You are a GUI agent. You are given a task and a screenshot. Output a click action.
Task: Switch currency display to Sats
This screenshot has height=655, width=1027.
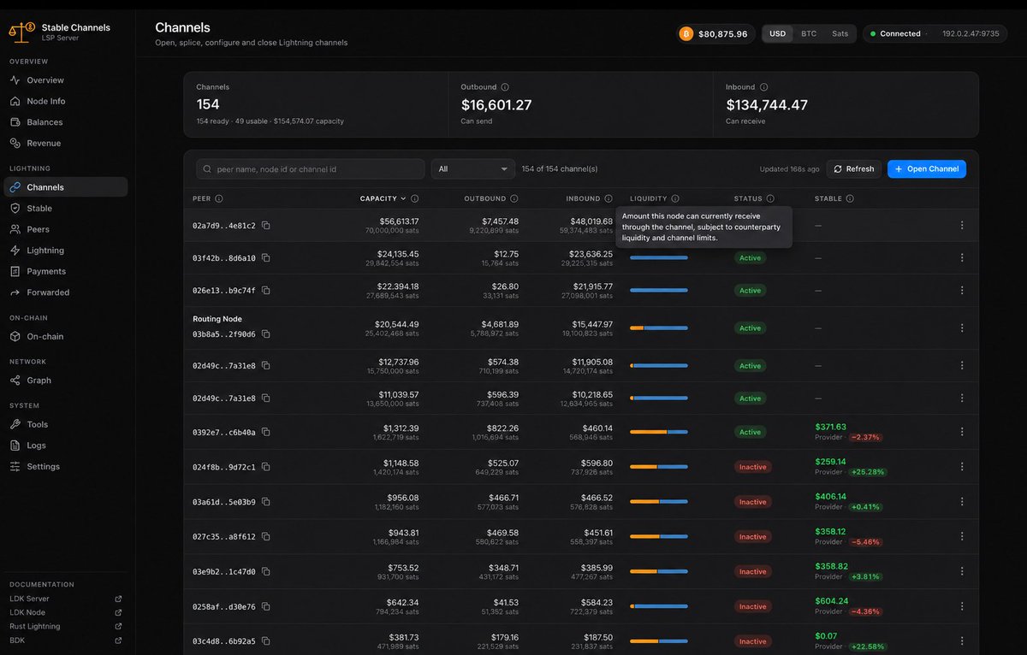(840, 34)
